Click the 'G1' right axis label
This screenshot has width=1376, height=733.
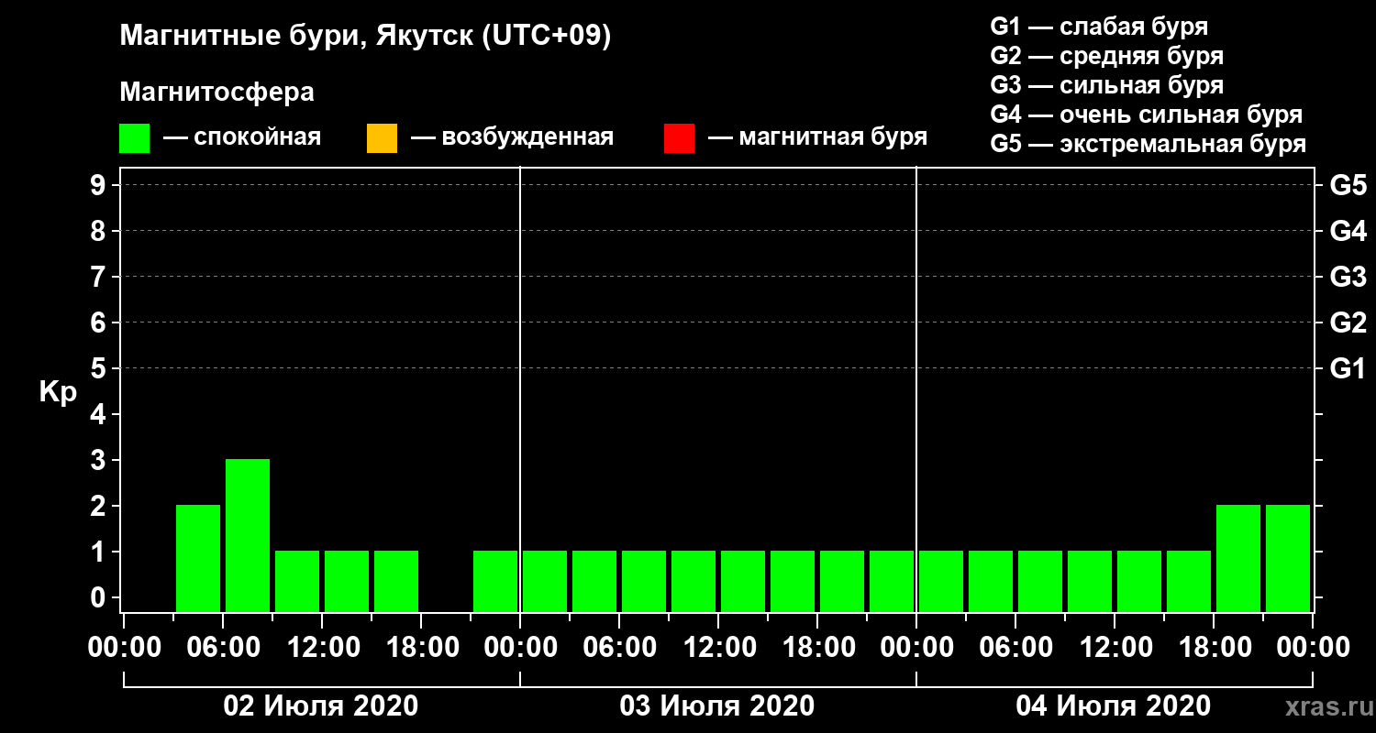(1348, 369)
